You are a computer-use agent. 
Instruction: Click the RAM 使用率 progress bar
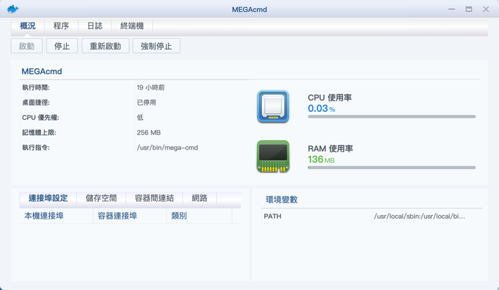point(392,168)
